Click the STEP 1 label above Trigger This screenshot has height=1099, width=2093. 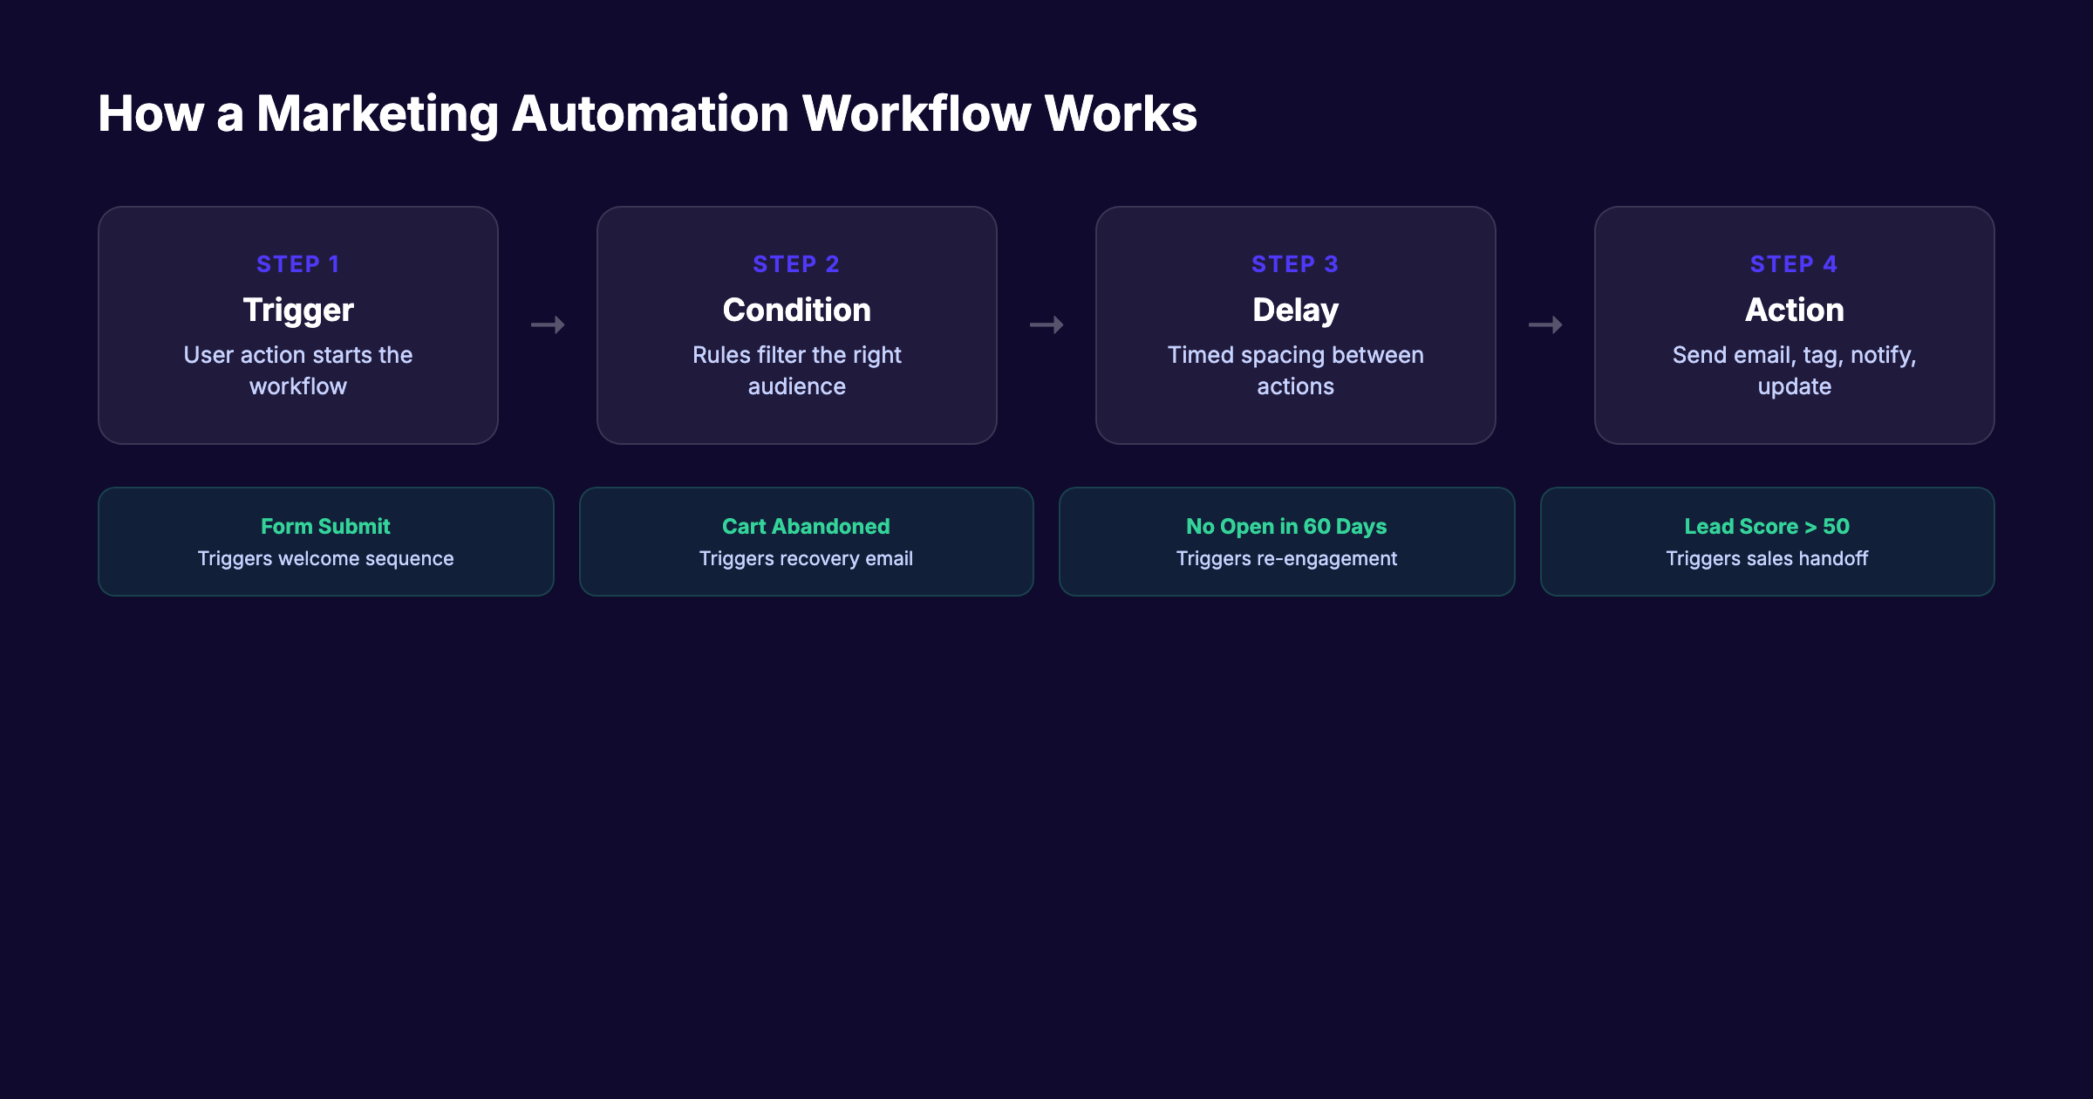297,263
